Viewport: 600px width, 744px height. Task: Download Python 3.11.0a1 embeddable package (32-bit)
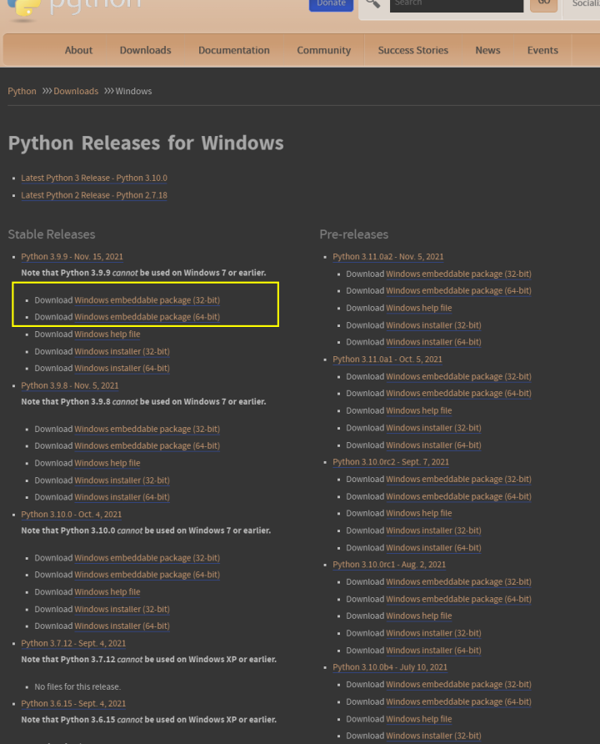(458, 377)
